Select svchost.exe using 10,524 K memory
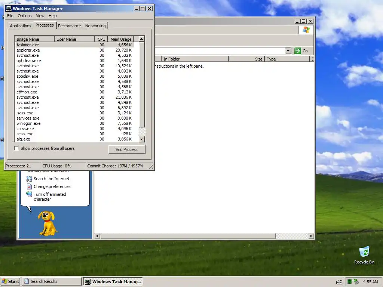 [74, 66]
